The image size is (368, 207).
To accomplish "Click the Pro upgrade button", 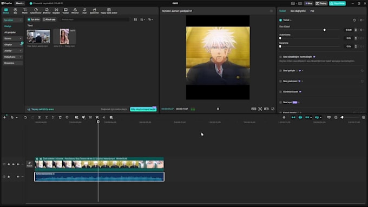I will (x=309, y=4).
